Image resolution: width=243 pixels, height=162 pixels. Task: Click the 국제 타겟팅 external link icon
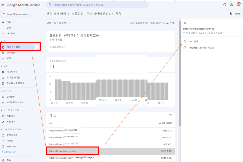point(3,135)
